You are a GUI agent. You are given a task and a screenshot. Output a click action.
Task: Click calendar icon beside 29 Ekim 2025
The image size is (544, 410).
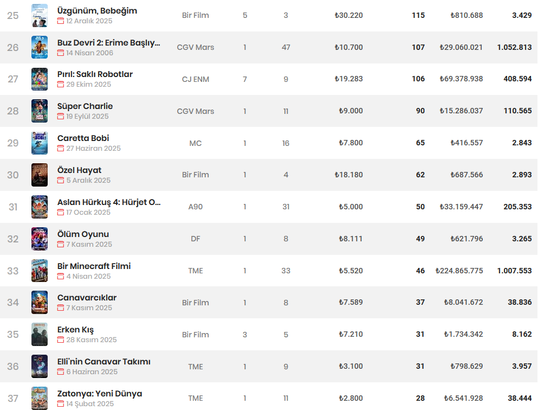click(61, 85)
